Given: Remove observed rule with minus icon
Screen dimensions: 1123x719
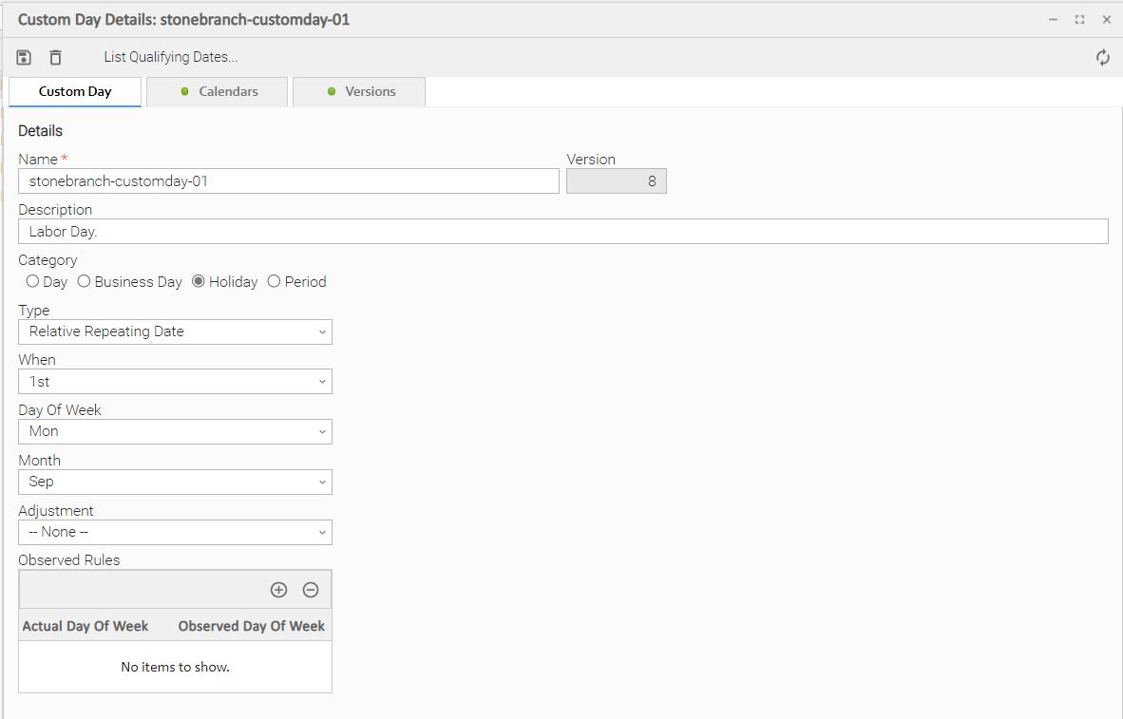Looking at the screenshot, I should point(311,590).
